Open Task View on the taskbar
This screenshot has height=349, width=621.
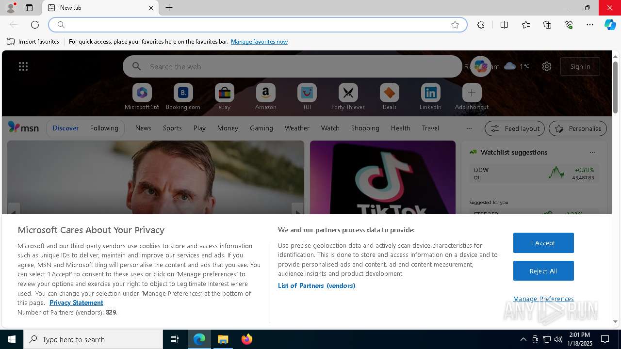tap(175, 339)
